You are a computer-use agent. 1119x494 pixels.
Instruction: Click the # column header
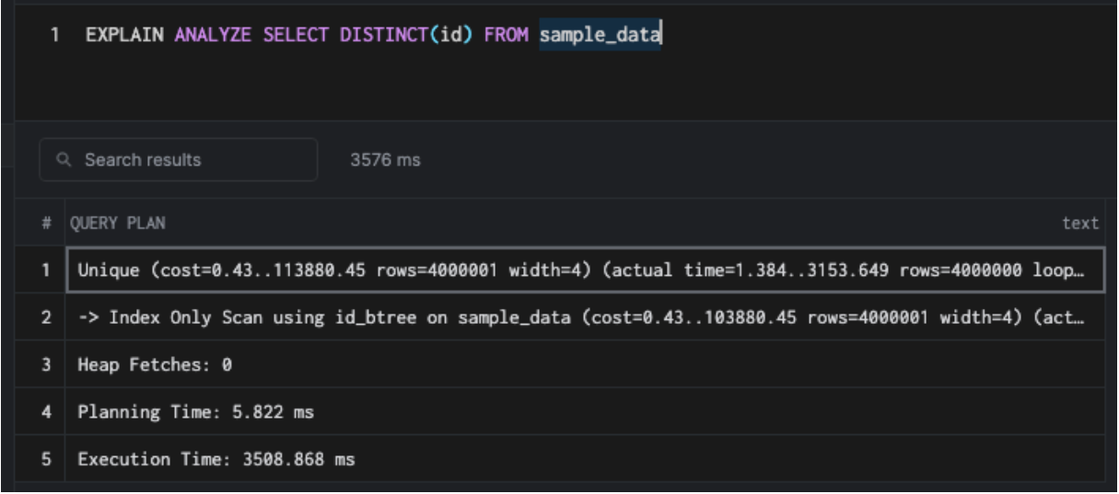click(46, 224)
